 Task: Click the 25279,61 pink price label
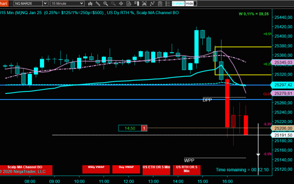[283, 93]
